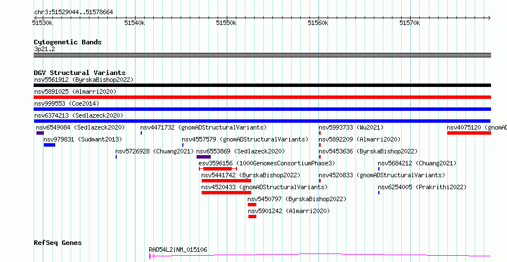Open variant nsv6254005 (Prakrithi2022)
The width and height of the screenshot is (507, 262).
(422, 187)
